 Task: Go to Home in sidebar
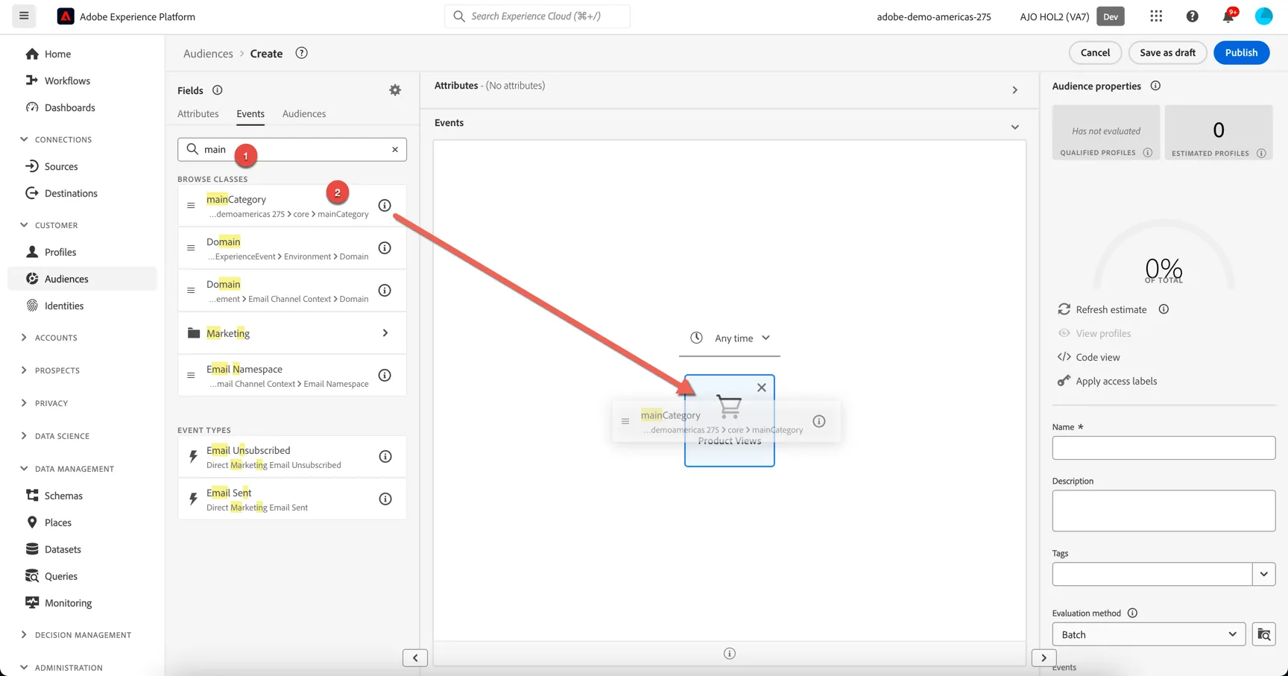(57, 54)
